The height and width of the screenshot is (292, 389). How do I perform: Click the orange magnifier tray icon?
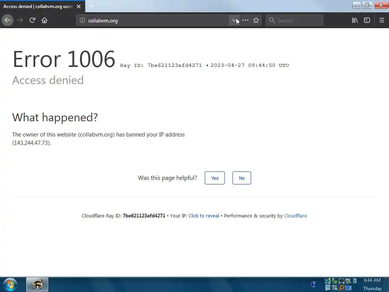coord(342,287)
